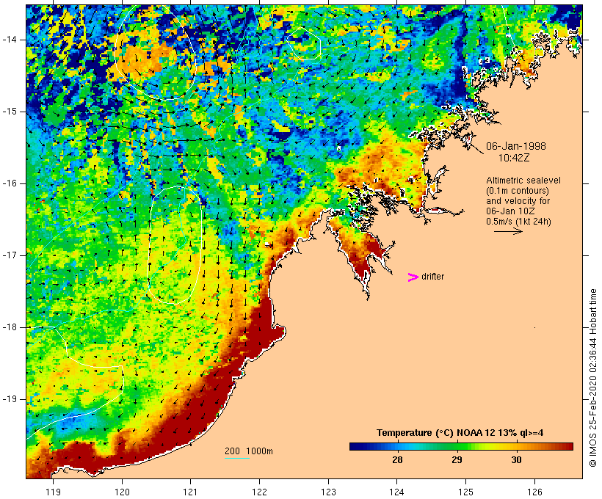The width and height of the screenshot is (602, 499).
Task: Click the '-15' latitude axis label
Action: (10, 112)
